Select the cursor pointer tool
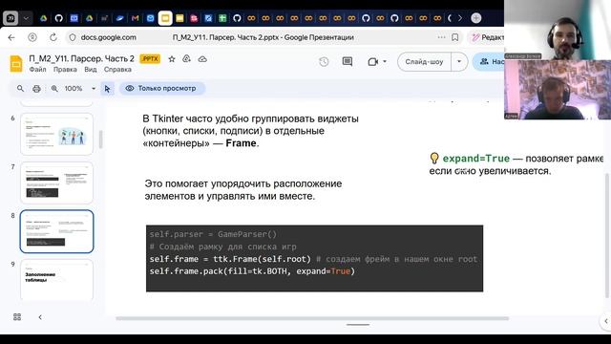The height and width of the screenshot is (344, 611). click(107, 89)
